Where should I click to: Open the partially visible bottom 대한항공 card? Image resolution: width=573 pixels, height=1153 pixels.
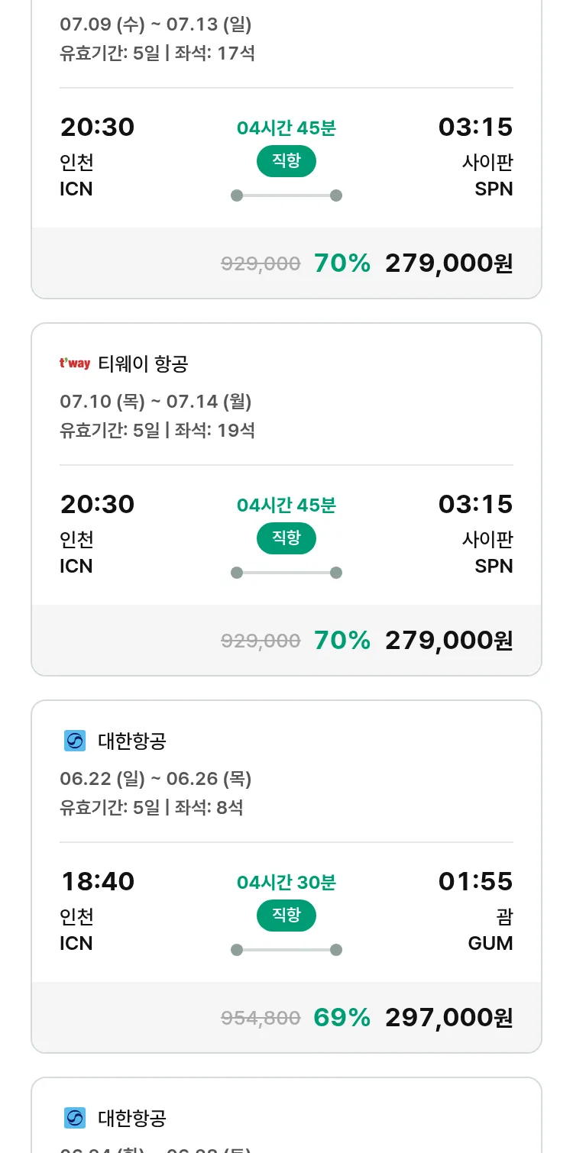tap(286, 1115)
